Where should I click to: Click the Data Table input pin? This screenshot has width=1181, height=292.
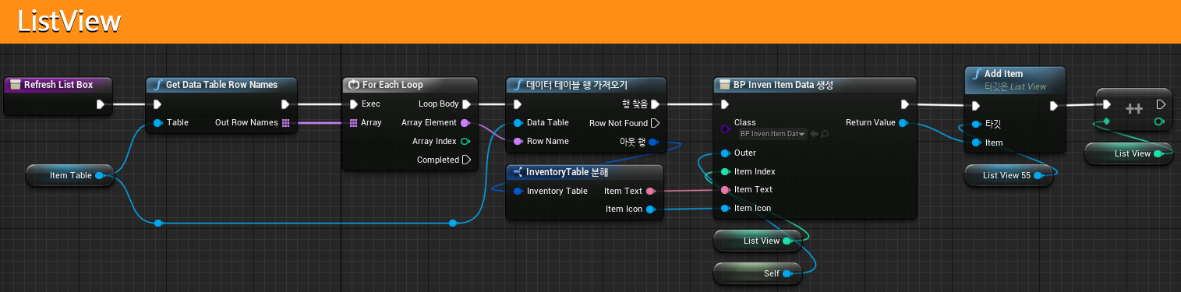coord(518,122)
